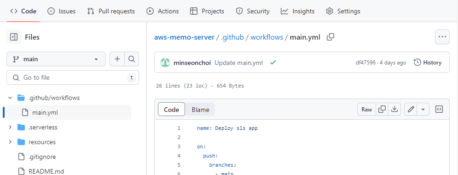Open the .serverless folder
This screenshot has height=175, width=458.
coord(43,127)
